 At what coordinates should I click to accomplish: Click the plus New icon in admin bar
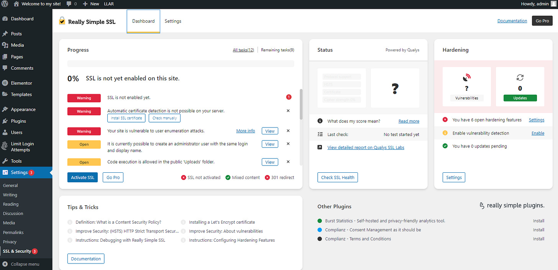85,4
